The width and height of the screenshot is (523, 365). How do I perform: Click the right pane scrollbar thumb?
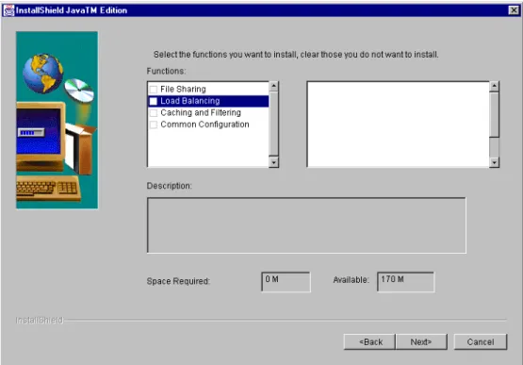point(494,114)
